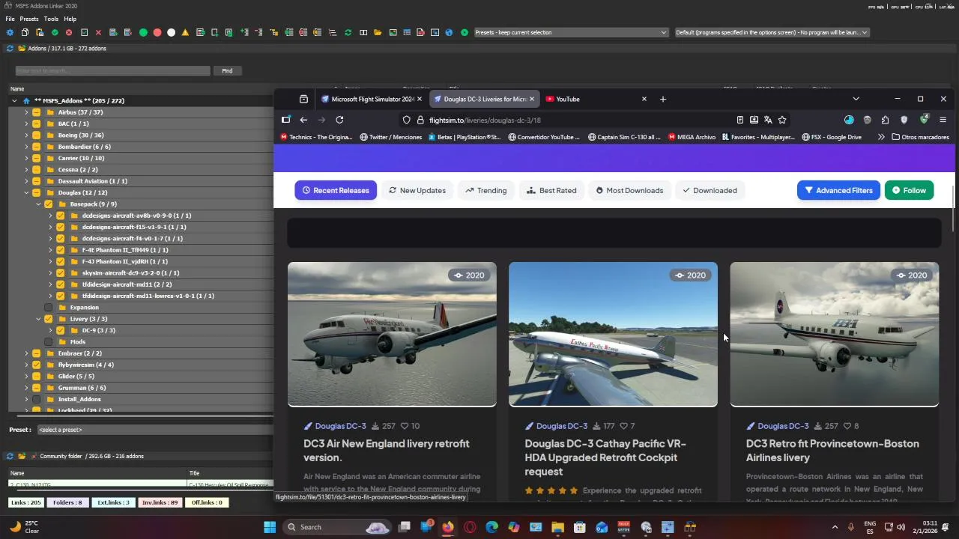This screenshot has height=539, width=959.
Task: Click the blue gear options icon in Addons Linker toolbar
Action: pyautogui.click(x=10, y=32)
